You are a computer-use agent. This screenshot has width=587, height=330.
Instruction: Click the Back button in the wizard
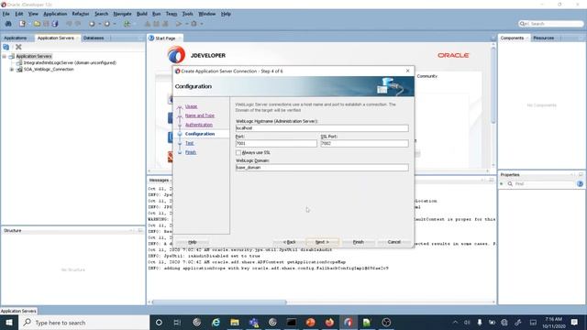coord(290,242)
